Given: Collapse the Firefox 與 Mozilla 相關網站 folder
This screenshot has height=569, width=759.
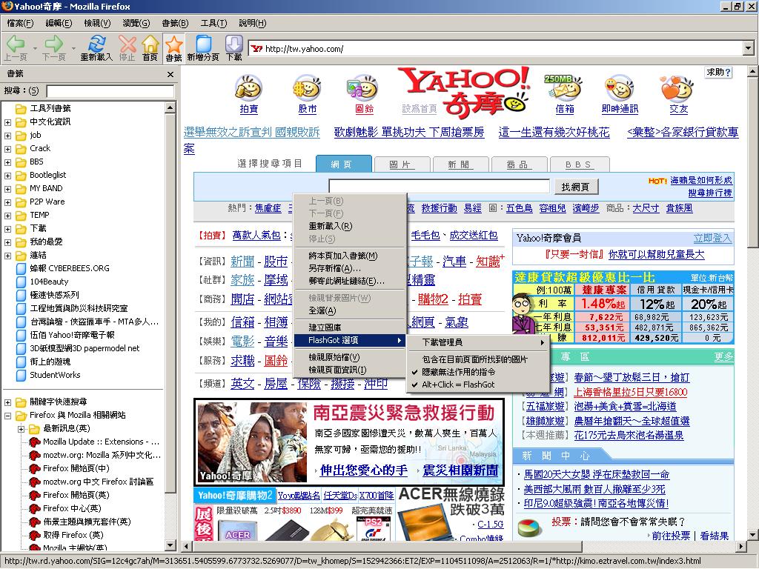Looking at the screenshot, I should point(8,416).
